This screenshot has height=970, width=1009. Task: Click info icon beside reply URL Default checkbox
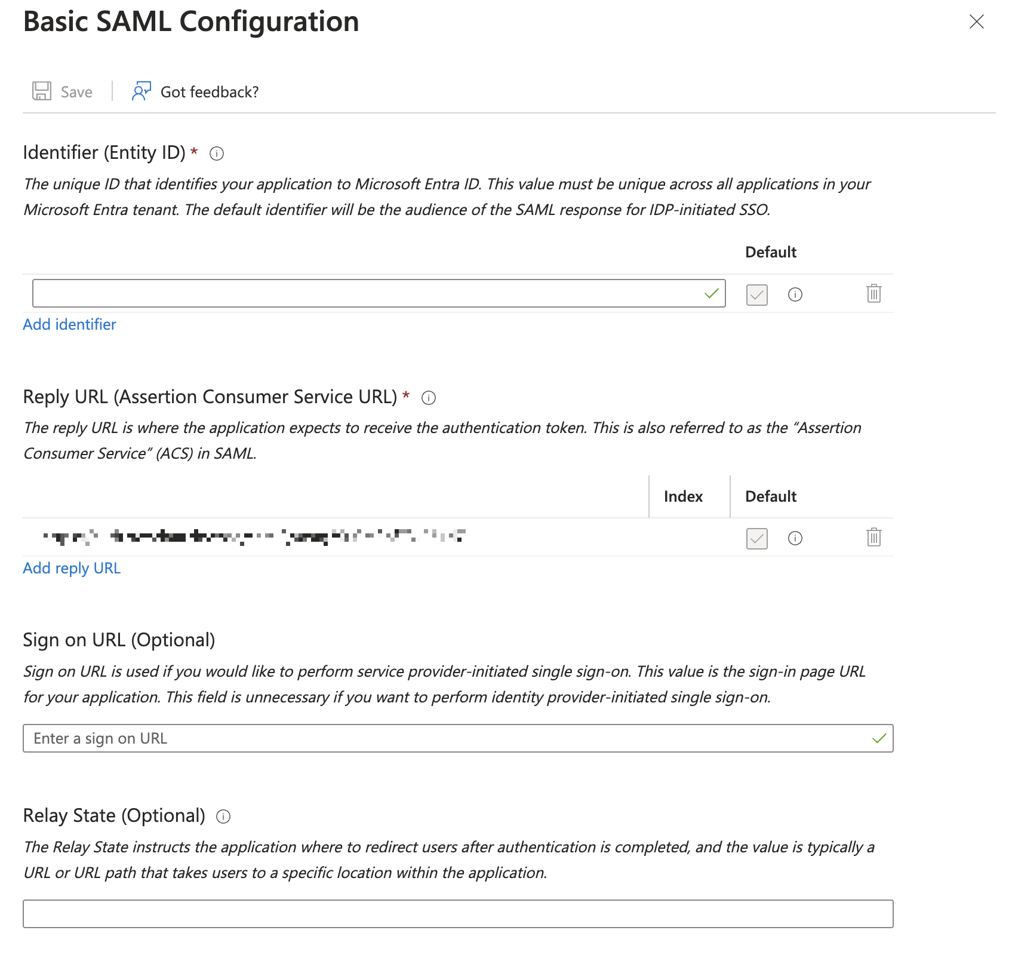pos(795,539)
